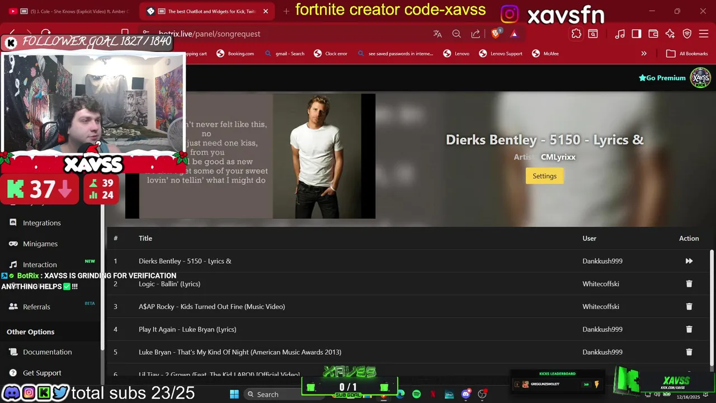Click the zoom out magnifier in address bar
Viewport: 716px width, 403px height.
pos(456,34)
